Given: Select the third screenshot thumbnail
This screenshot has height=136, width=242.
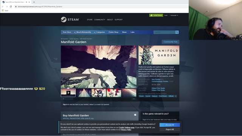Looking at the screenshot, I should click(99, 93).
